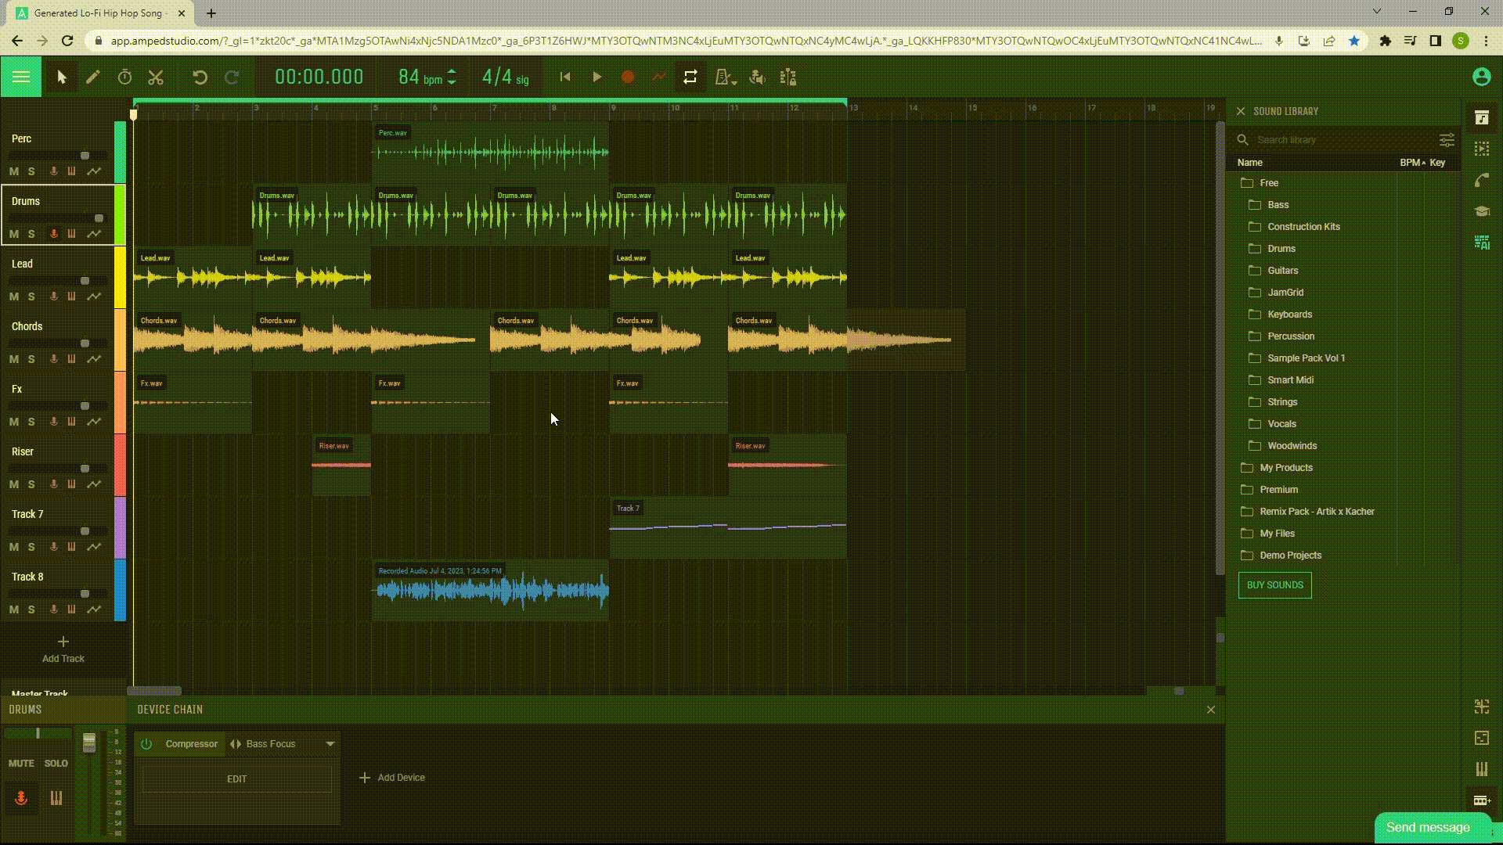Select the Draw/Pencil tool in toolbar

(92, 77)
